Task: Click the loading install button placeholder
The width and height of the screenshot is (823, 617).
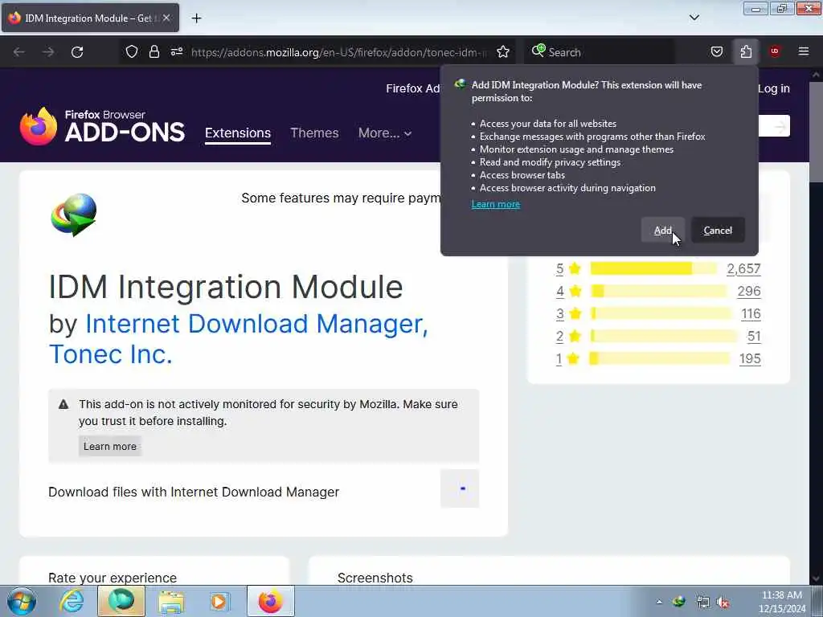Action: (460, 488)
